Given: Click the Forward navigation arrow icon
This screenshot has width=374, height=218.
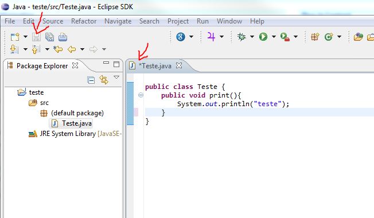Looking at the screenshot, I should 93,49.
